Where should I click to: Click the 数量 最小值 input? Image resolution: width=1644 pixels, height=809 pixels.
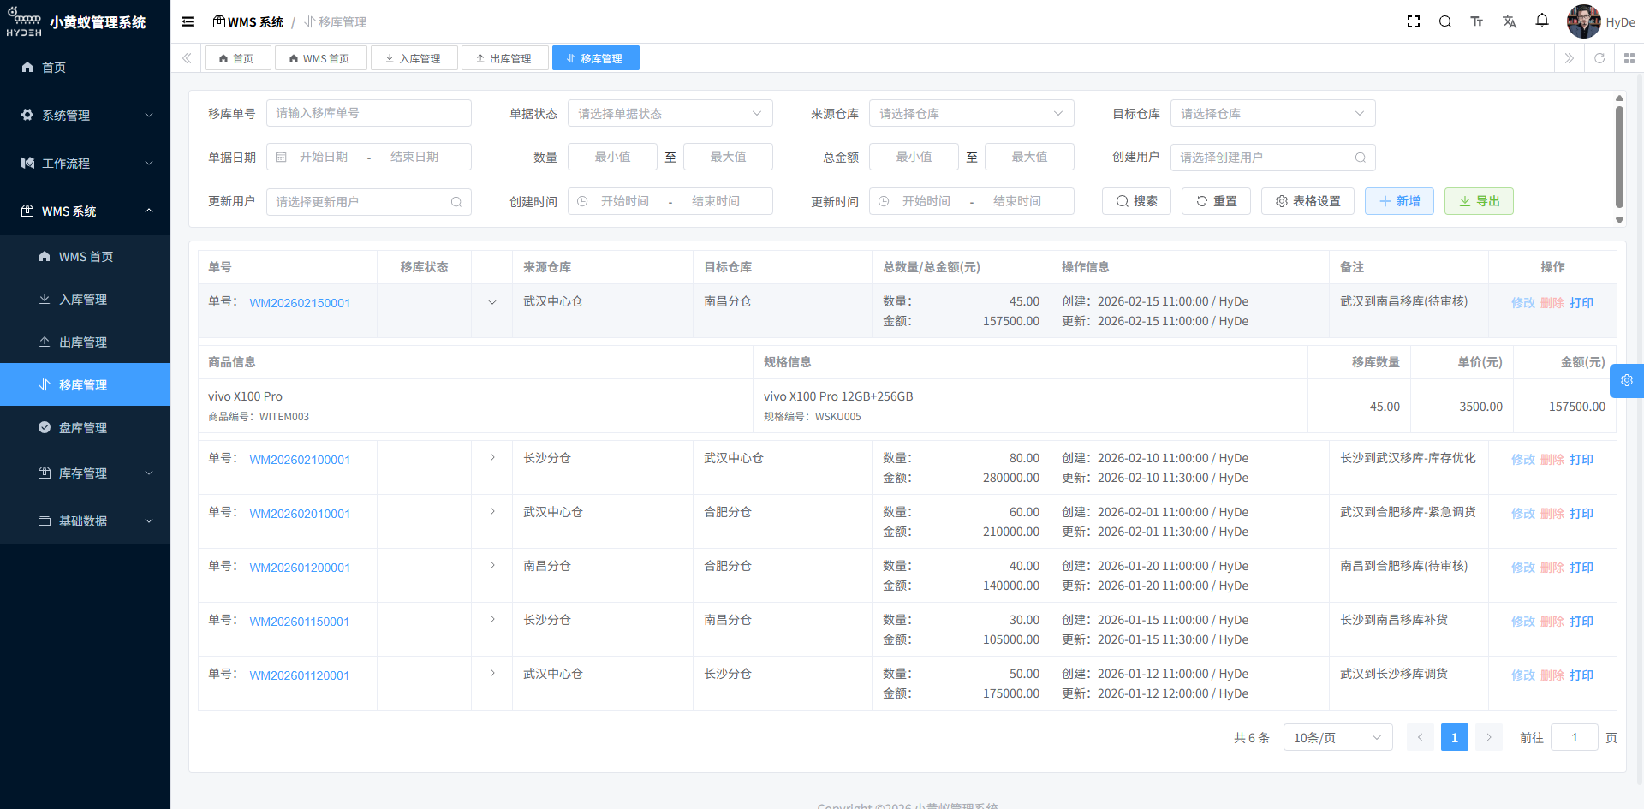pyautogui.click(x=612, y=157)
